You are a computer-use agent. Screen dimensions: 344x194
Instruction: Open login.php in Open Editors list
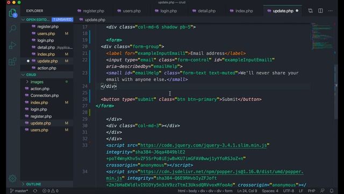pos(45,40)
